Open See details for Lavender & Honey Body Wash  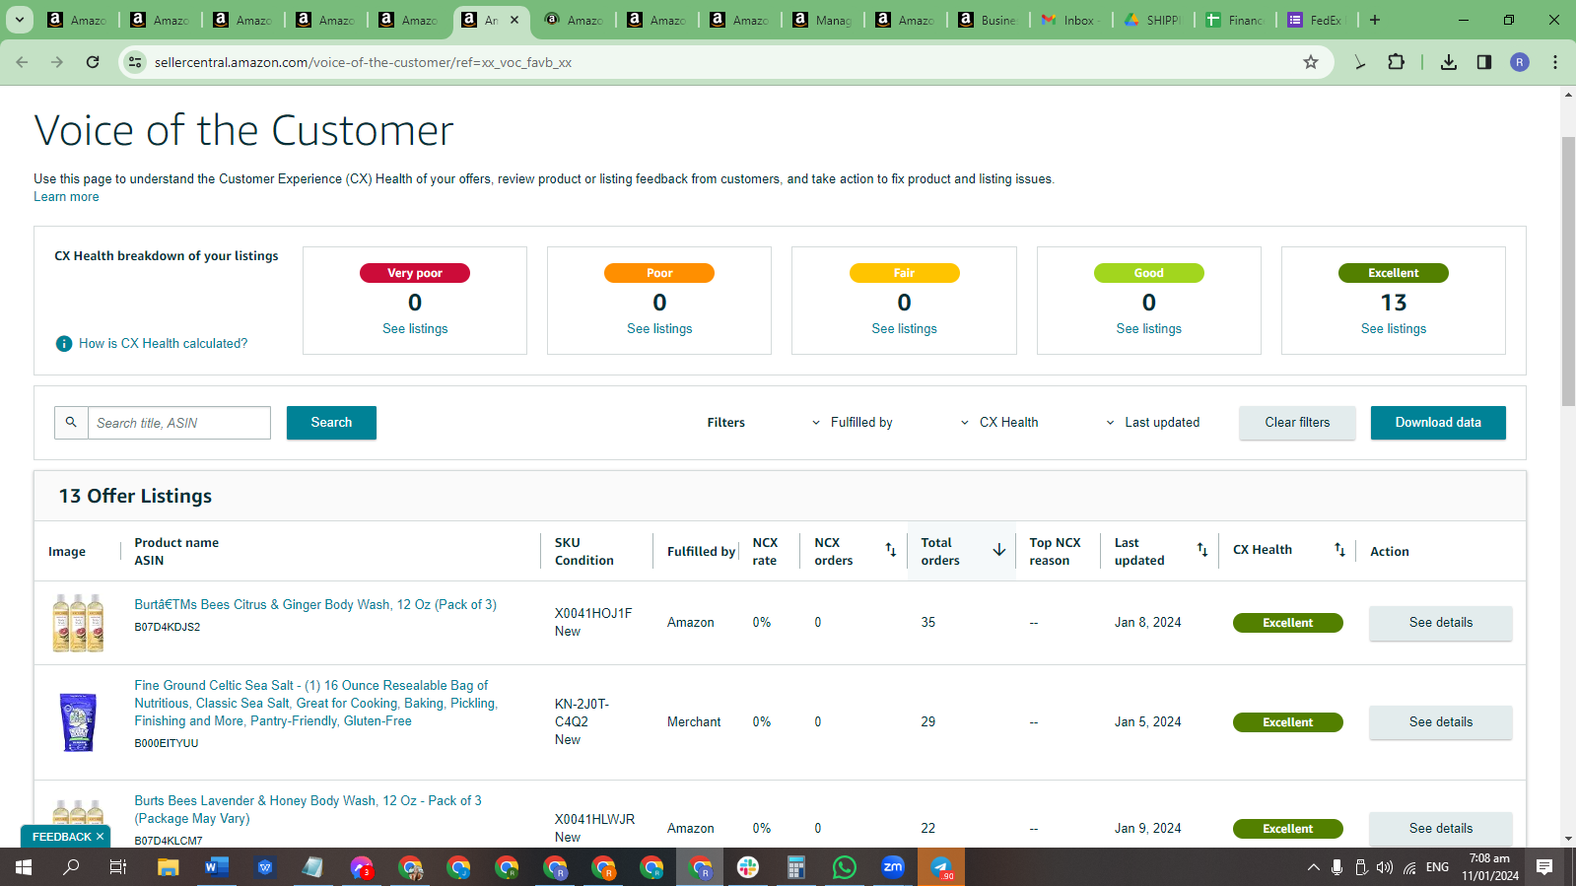1440,829
